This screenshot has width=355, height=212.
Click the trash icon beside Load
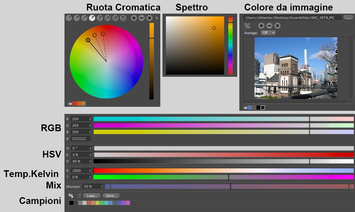click(x=78, y=196)
